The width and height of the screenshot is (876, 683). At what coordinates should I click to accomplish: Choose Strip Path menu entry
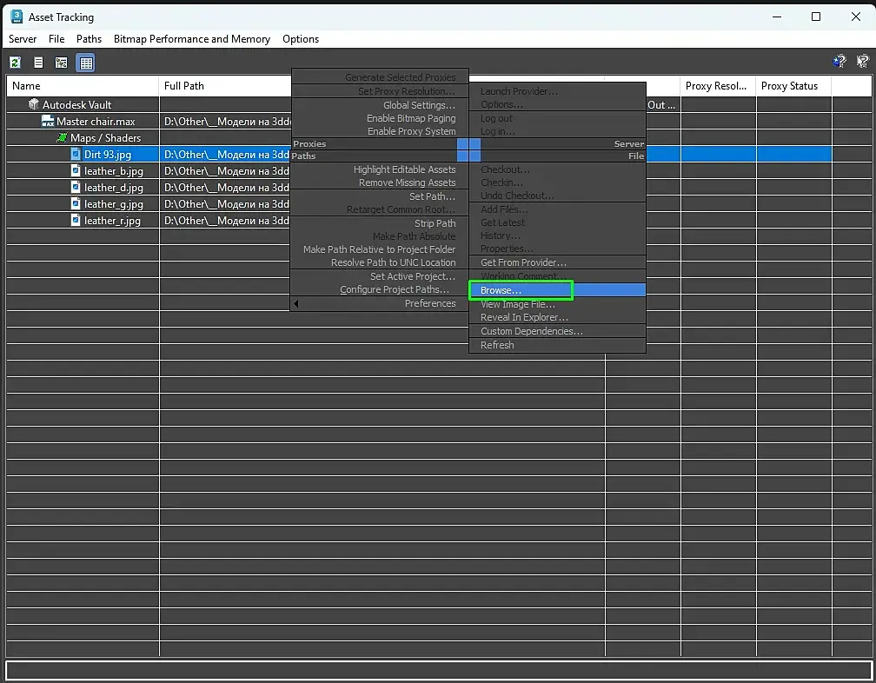[379, 223]
